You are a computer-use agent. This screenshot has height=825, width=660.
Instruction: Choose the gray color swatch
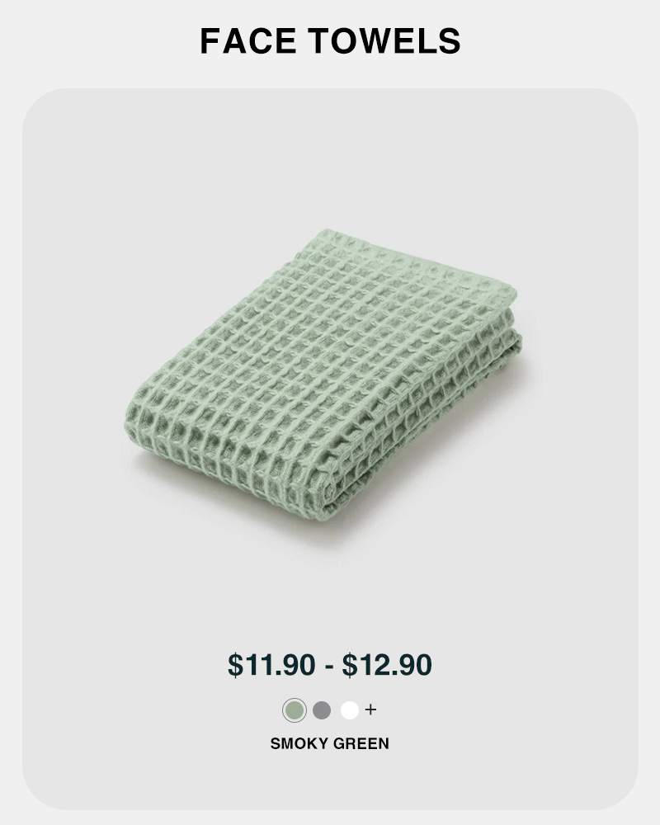pos(322,709)
